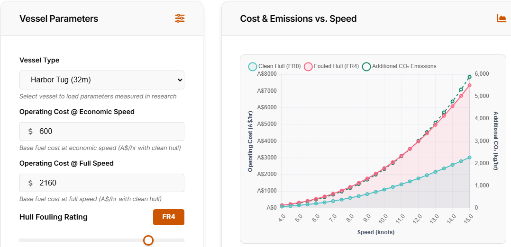Image resolution: width=511 pixels, height=247 pixels.
Task: Click the Cost & Emissions vs. Speed title
Action: click(298, 19)
